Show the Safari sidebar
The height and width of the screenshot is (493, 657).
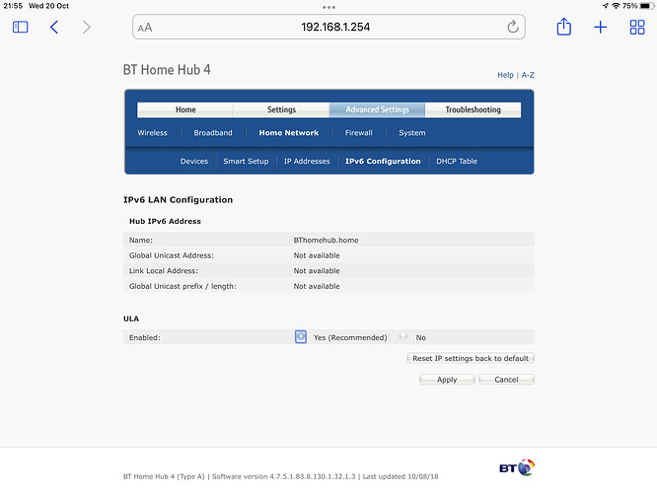(x=20, y=28)
